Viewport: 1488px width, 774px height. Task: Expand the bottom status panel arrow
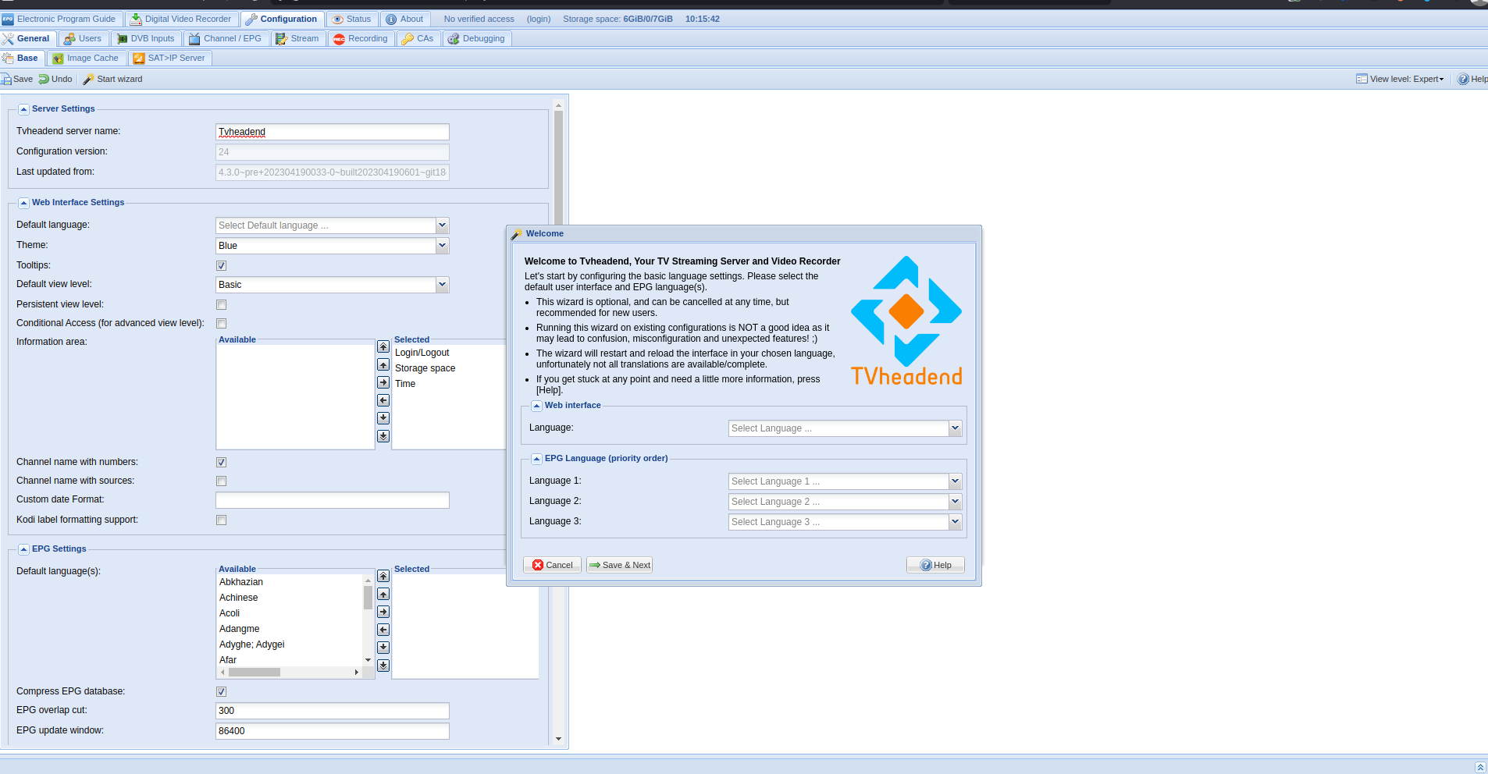pyautogui.click(x=1480, y=767)
